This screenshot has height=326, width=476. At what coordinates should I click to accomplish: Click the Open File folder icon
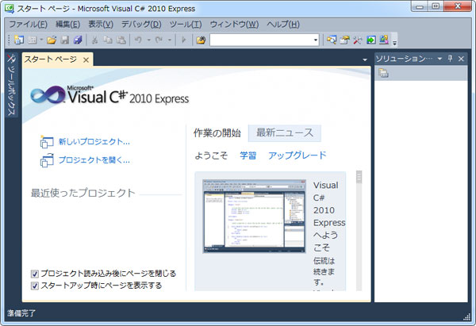click(52, 40)
